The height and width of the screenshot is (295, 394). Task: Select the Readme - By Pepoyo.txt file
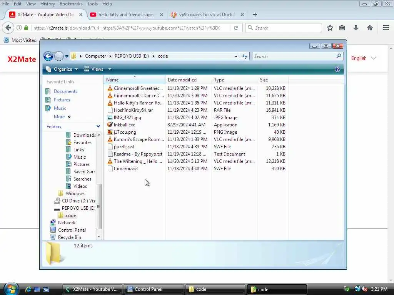[x=135, y=154]
